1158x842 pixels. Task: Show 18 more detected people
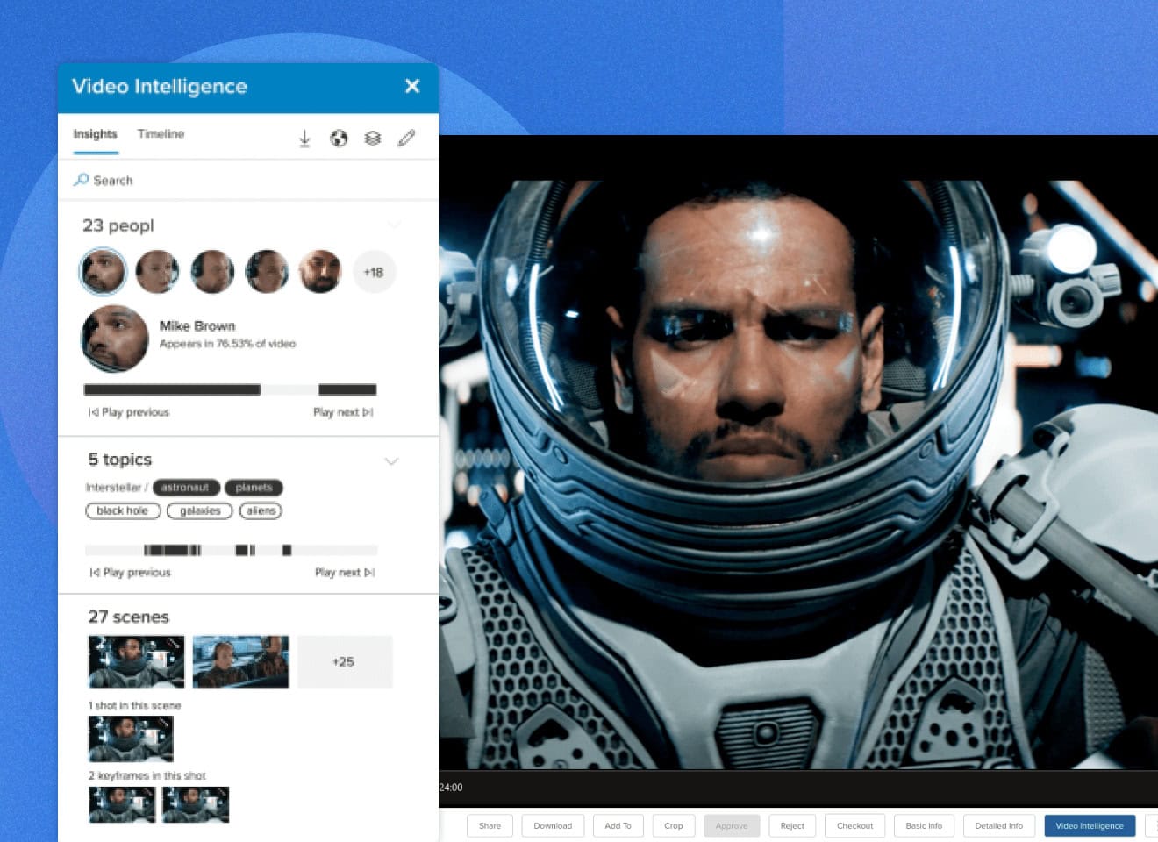374,272
